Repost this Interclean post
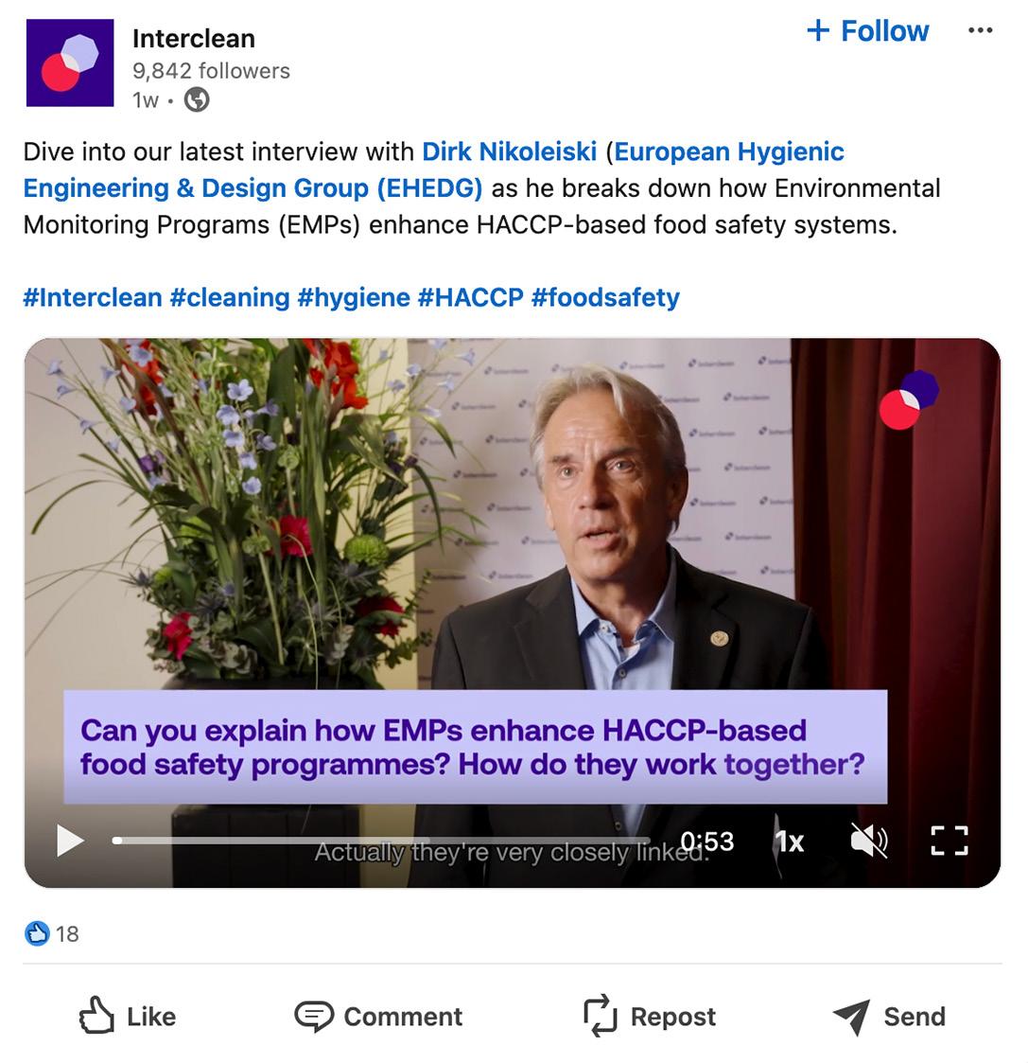 650,1017
